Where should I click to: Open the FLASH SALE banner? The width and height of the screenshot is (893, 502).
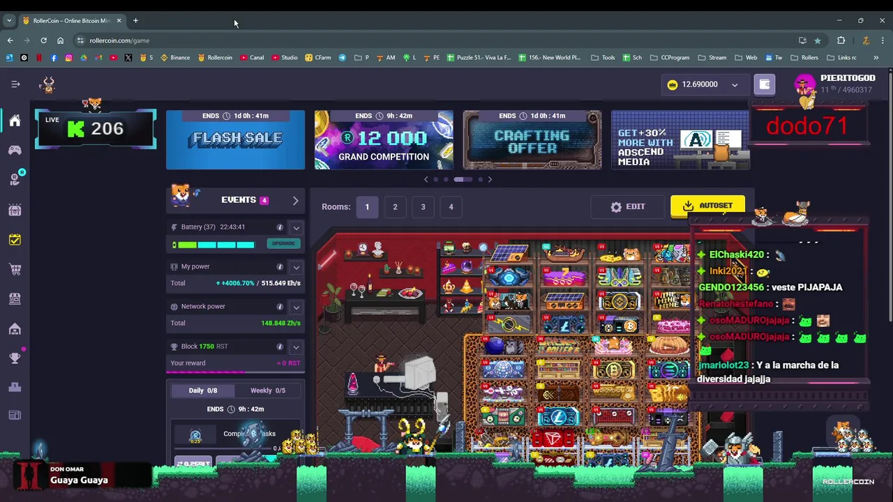(236, 139)
